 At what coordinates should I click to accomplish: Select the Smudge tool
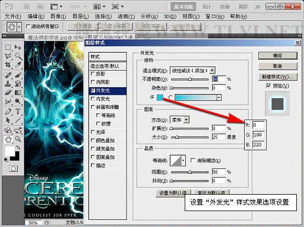click(8, 101)
